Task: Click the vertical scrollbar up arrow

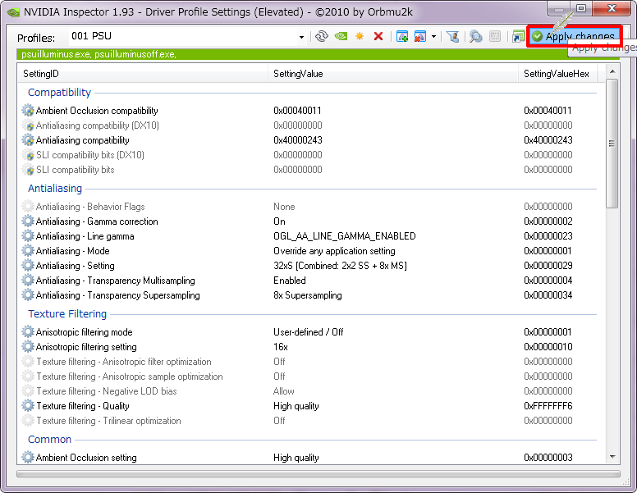Action: pos(612,71)
